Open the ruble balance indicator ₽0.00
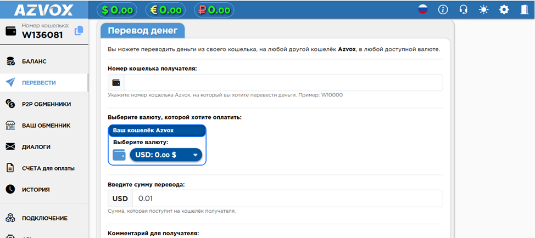The width and height of the screenshot is (535, 238). click(x=214, y=10)
